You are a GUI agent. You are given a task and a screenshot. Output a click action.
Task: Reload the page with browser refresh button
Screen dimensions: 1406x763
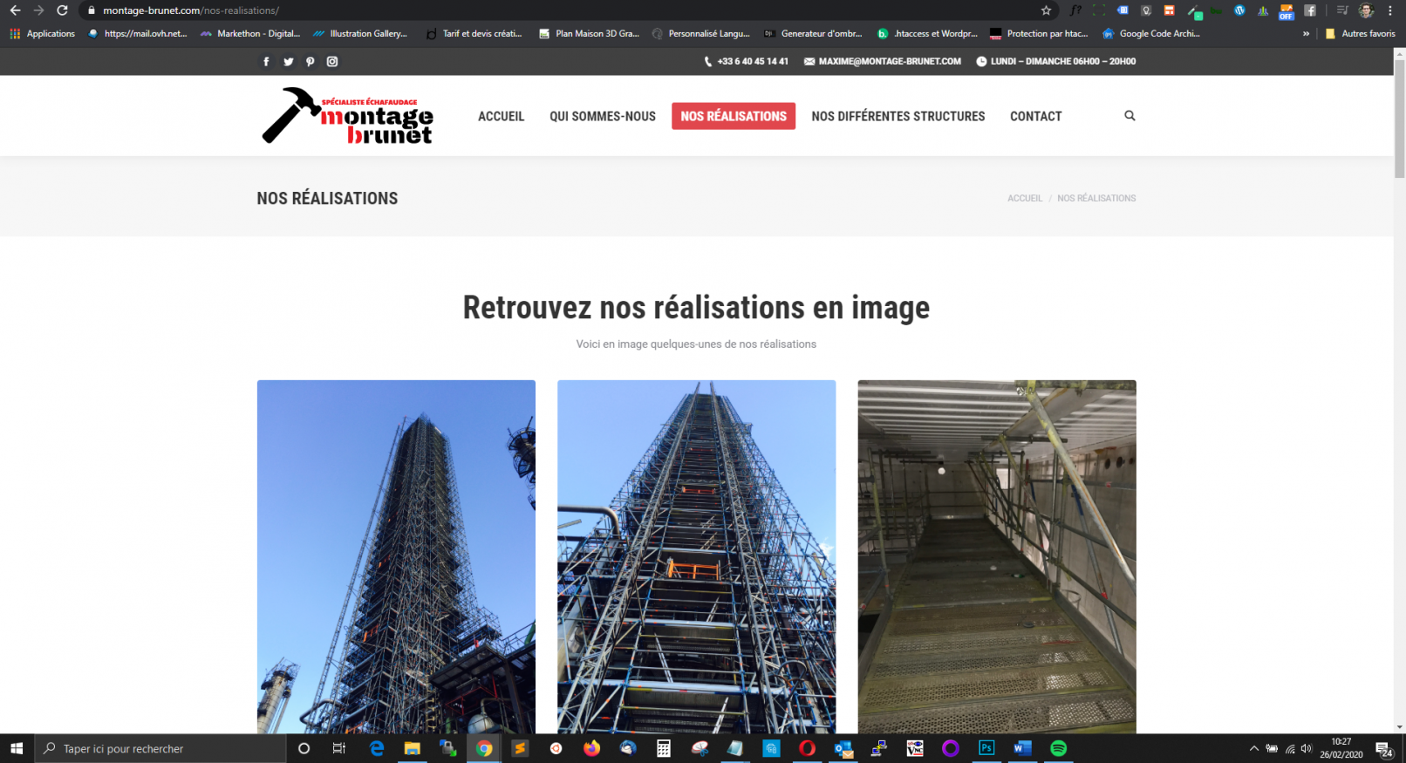pos(62,10)
